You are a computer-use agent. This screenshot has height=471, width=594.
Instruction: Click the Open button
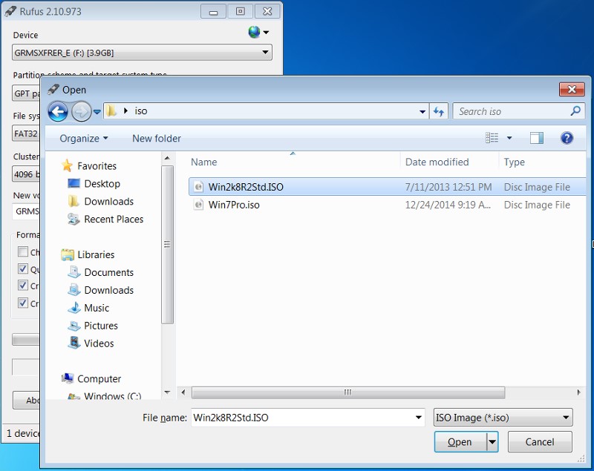tap(460, 442)
